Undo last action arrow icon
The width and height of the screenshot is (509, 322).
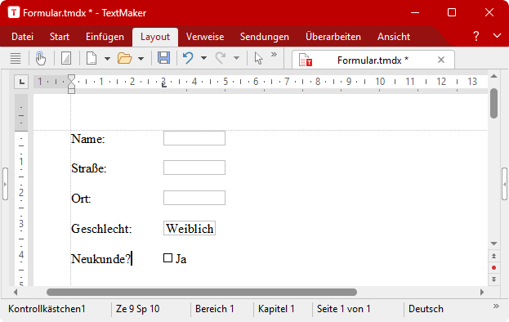(188, 58)
